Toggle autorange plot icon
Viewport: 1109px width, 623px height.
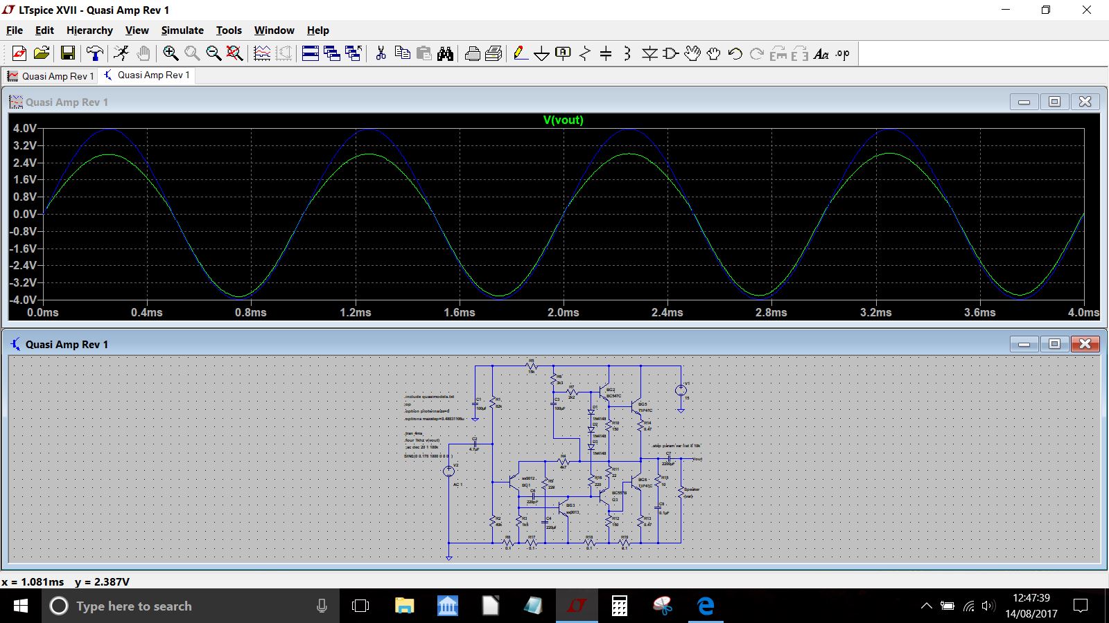click(x=262, y=53)
